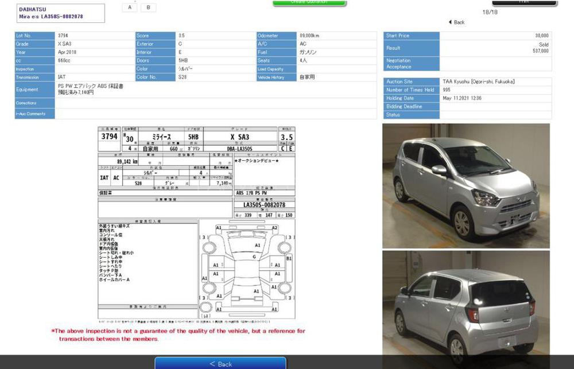Open the rear view car photo
574x369 pixels.
coord(466,304)
